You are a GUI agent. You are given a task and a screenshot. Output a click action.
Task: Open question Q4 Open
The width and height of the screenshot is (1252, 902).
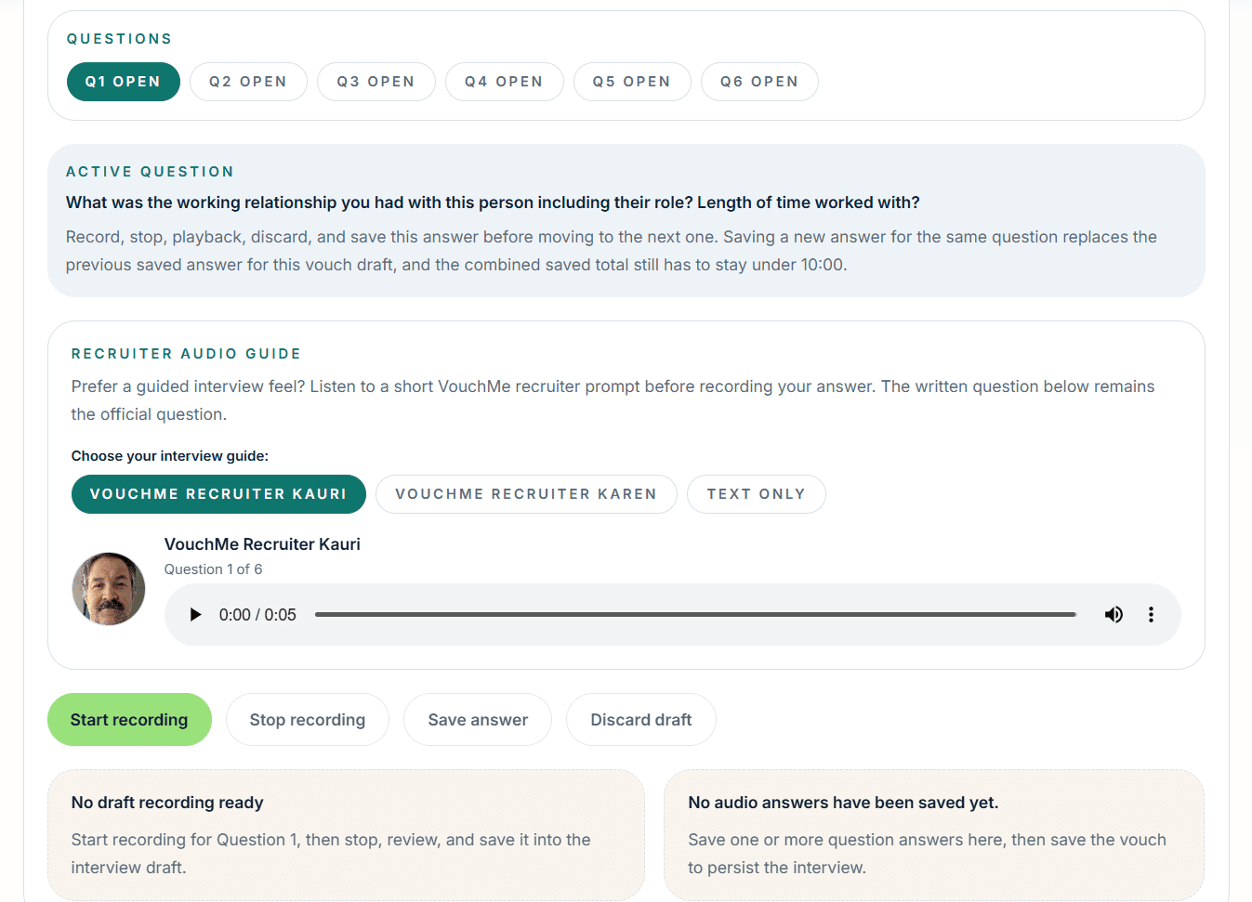point(504,82)
